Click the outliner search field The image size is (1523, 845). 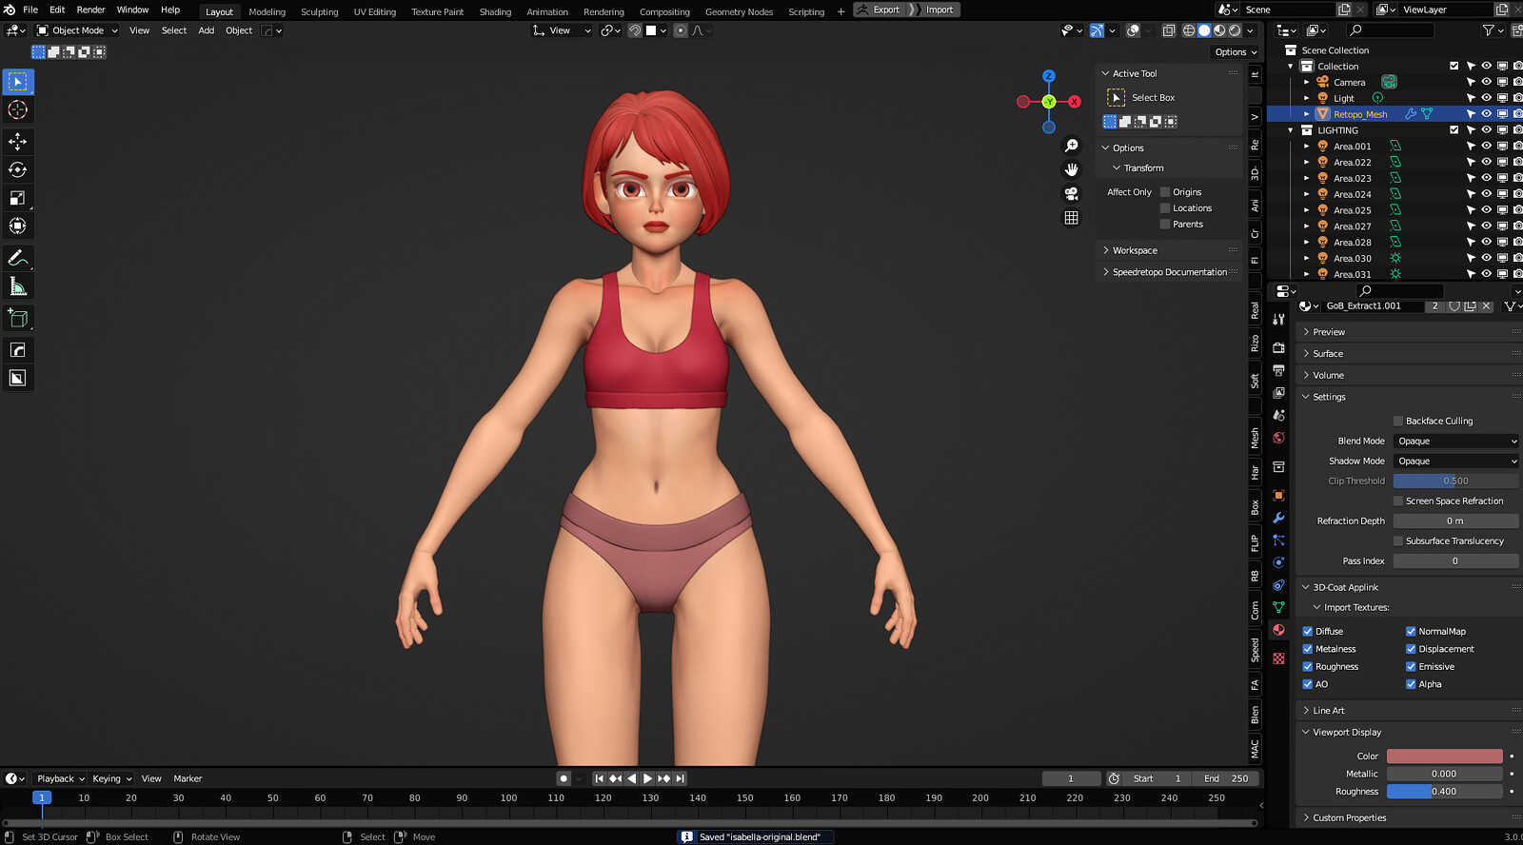(1390, 30)
